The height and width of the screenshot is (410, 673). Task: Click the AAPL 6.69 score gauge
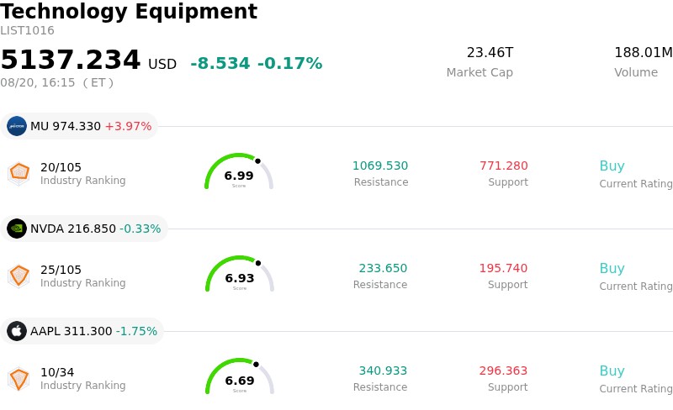240,376
